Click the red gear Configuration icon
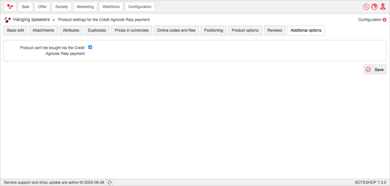 [x=385, y=20]
